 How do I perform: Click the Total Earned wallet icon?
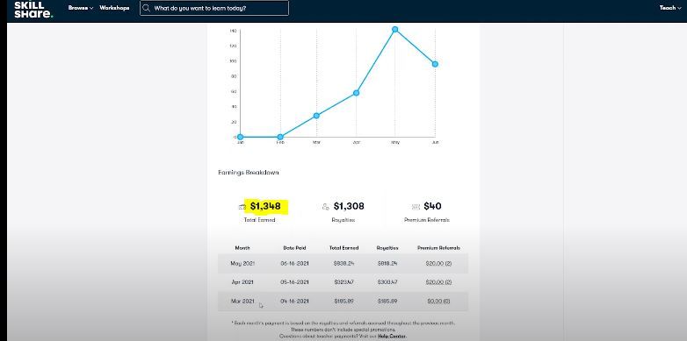(x=242, y=207)
